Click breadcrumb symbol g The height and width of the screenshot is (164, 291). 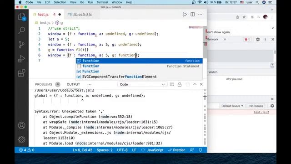[60, 23]
